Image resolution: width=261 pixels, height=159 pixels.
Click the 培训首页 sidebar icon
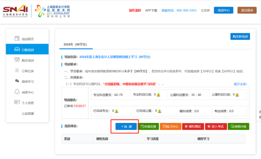[x=17, y=39]
